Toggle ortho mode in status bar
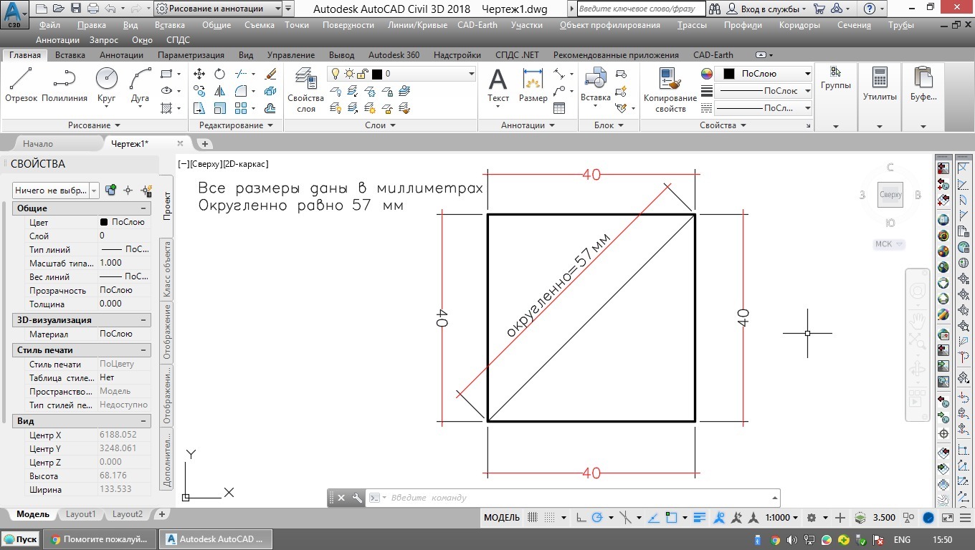This screenshot has width=975, height=550. click(x=581, y=518)
